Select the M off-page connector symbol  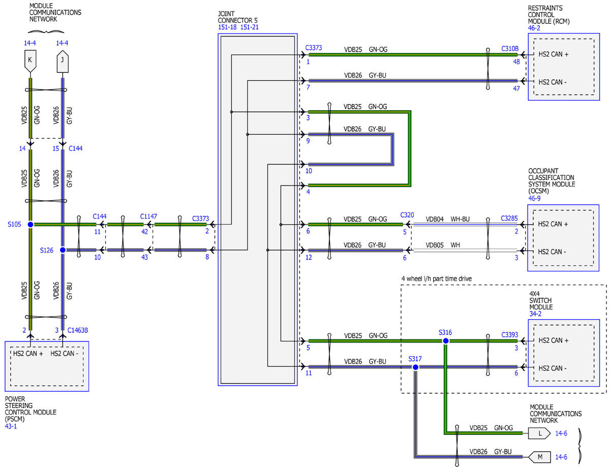click(x=539, y=457)
